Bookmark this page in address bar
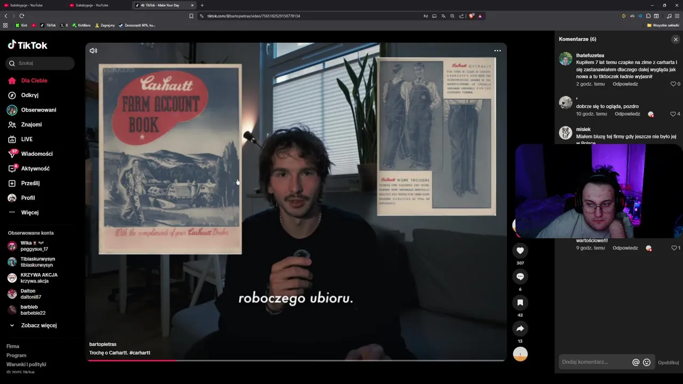The height and width of the screenshot is (384, 683). click(x=191, y=16)
